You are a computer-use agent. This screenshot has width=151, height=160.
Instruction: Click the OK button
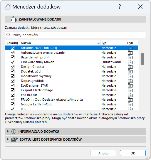[132, 153]
